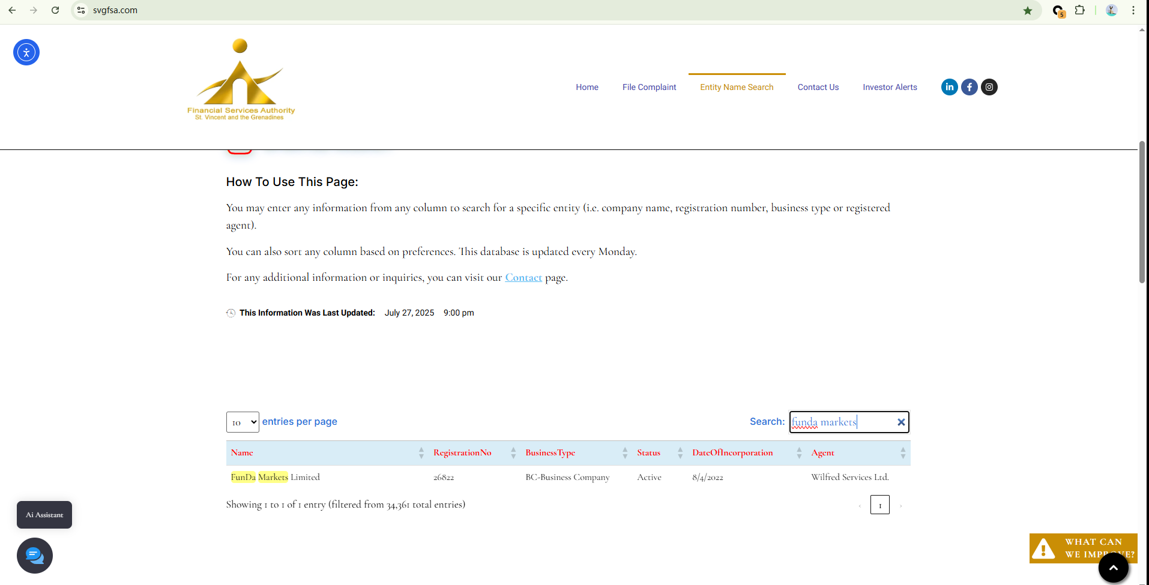Follow the Contact page link
The image size is (1149, 585).
[523, 278]
